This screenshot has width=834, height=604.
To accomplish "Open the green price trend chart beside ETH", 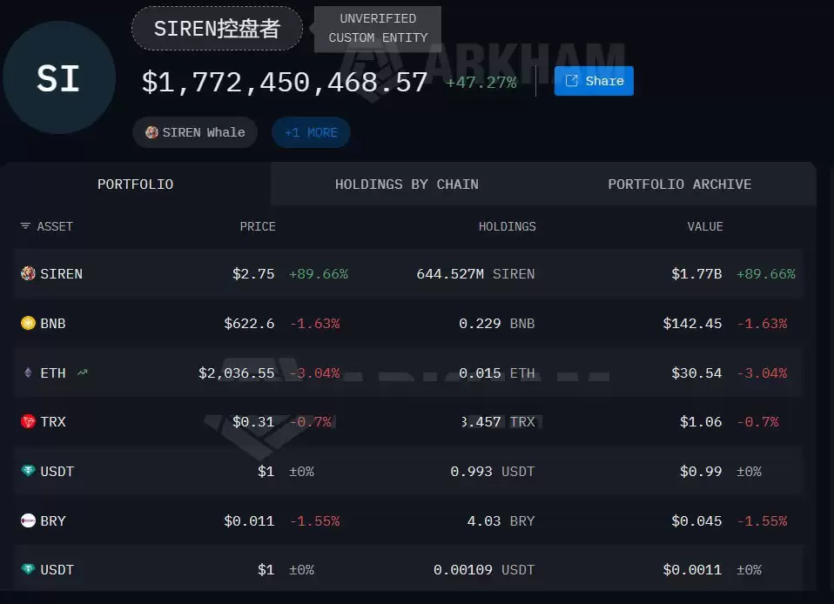I will click(82, 372).
